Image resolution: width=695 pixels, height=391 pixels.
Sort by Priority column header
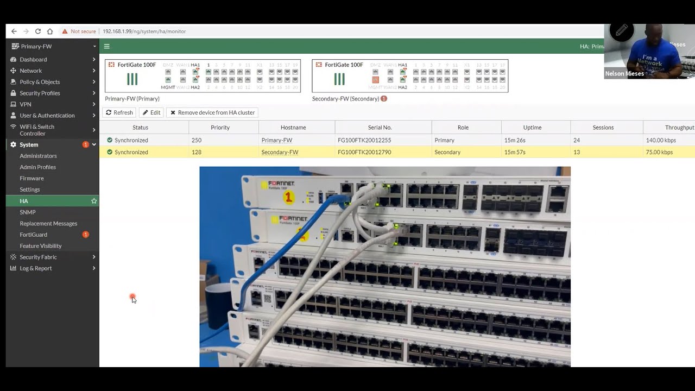pyautogui.click(x=224, y=127)
